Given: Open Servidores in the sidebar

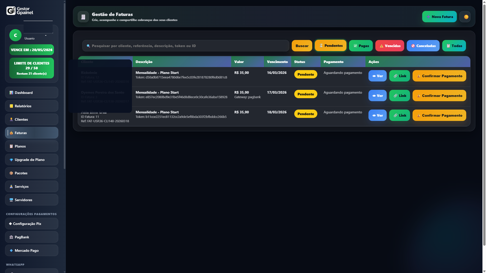Looking at the screenshot, I should [x=31, y=200].
